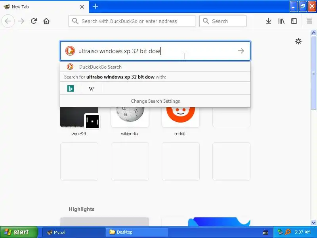Click the DuckDuckGo logo in search box

[70, 51]
